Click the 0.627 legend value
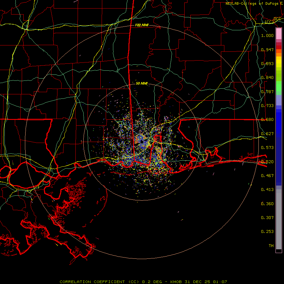This screenshot has width=284, height=284. (x=267, y=133)
